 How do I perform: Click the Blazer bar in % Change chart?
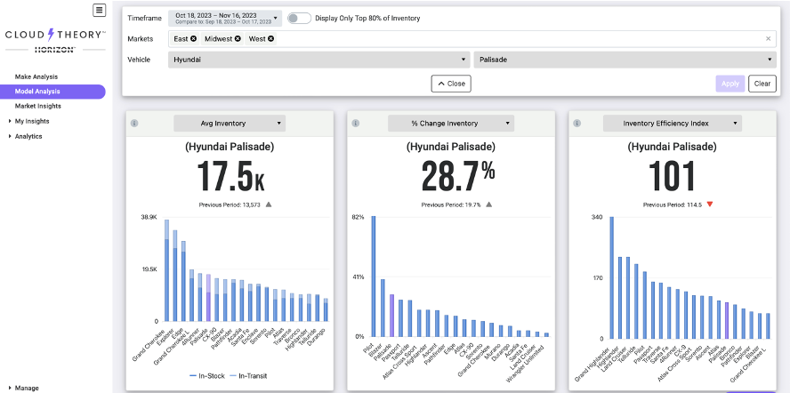[x=383, y=308]
